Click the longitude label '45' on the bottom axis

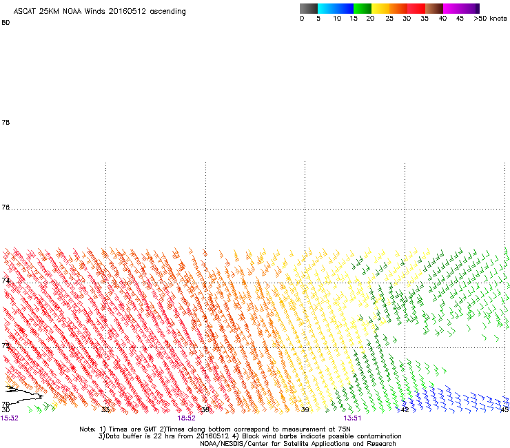point(504,409)
